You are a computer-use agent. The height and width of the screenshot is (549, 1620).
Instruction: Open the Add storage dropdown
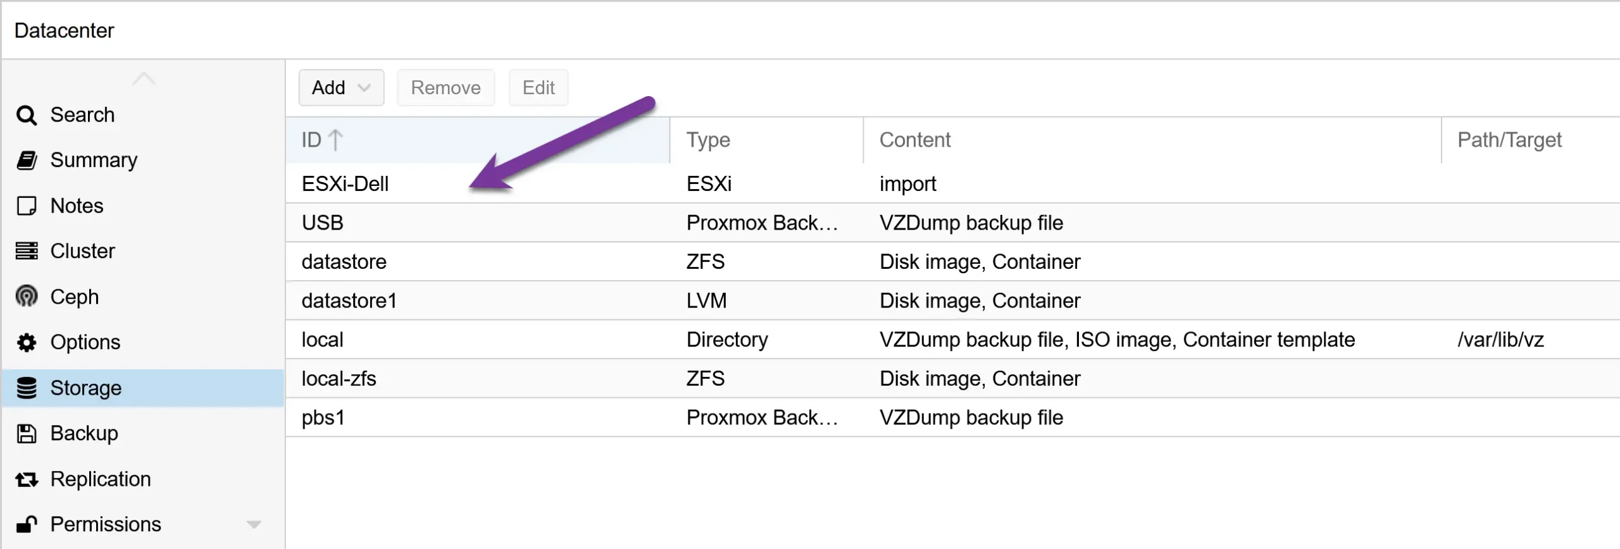340,87
